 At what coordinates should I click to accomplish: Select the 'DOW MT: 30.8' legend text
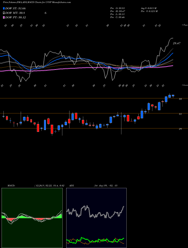point(15,13)
